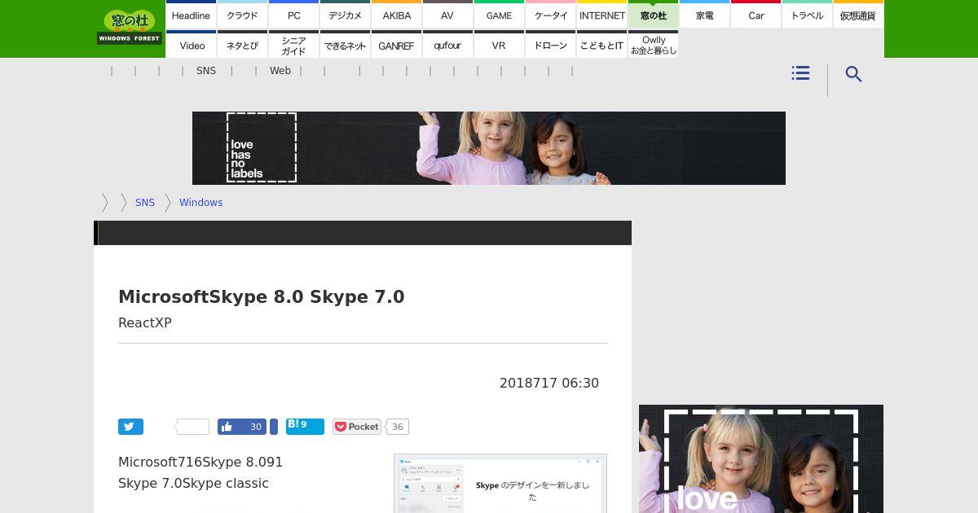
Task: Open the love has no labels banner ad
Action: (489, 148)
